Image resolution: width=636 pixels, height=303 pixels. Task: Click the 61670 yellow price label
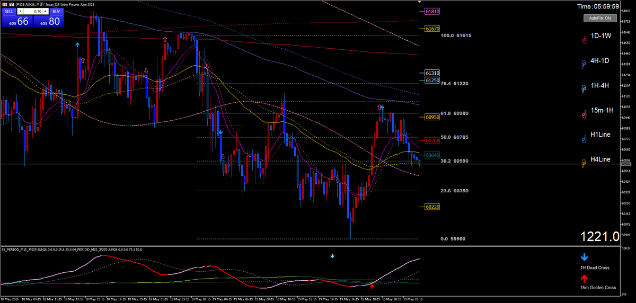click(x=433, y=28)
